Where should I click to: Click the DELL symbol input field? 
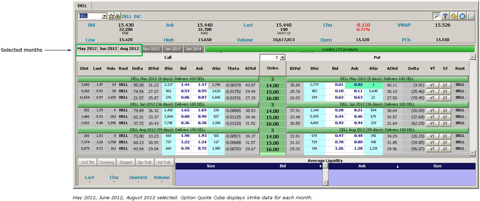(90, 16)
